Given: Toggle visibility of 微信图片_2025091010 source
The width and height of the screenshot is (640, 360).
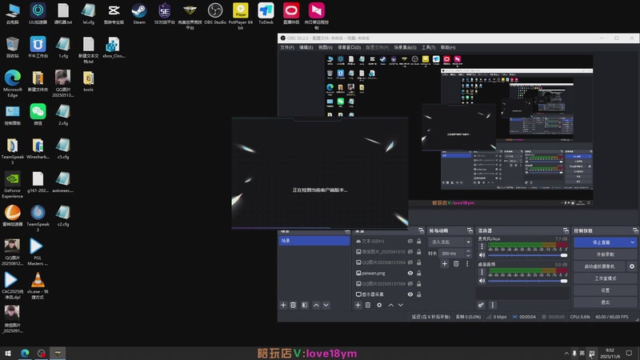Looking at the screenshot, I should point(410,252).
